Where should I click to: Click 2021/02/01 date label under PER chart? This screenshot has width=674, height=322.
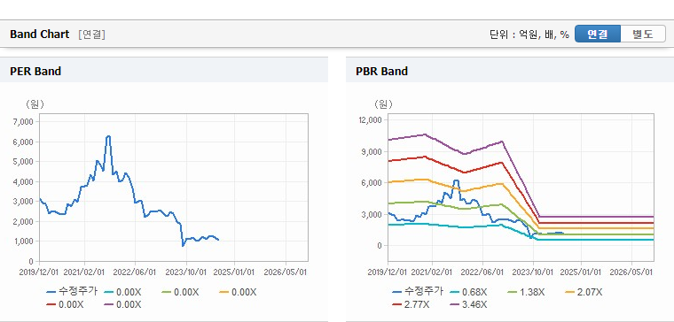84,272
